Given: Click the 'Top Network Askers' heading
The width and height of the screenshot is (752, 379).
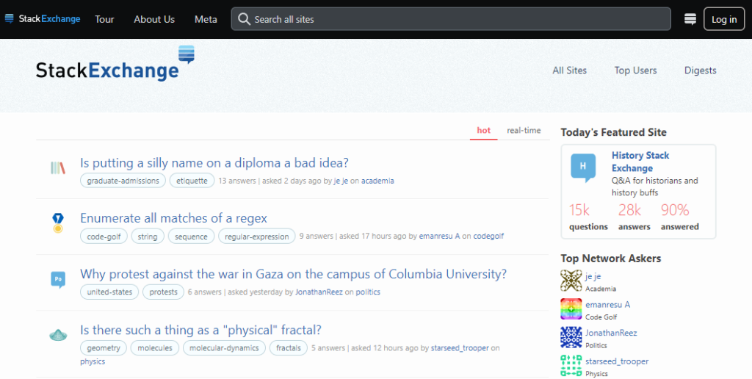Looking at the screenshot, I should pyautogui.click(x=610, y=259).
